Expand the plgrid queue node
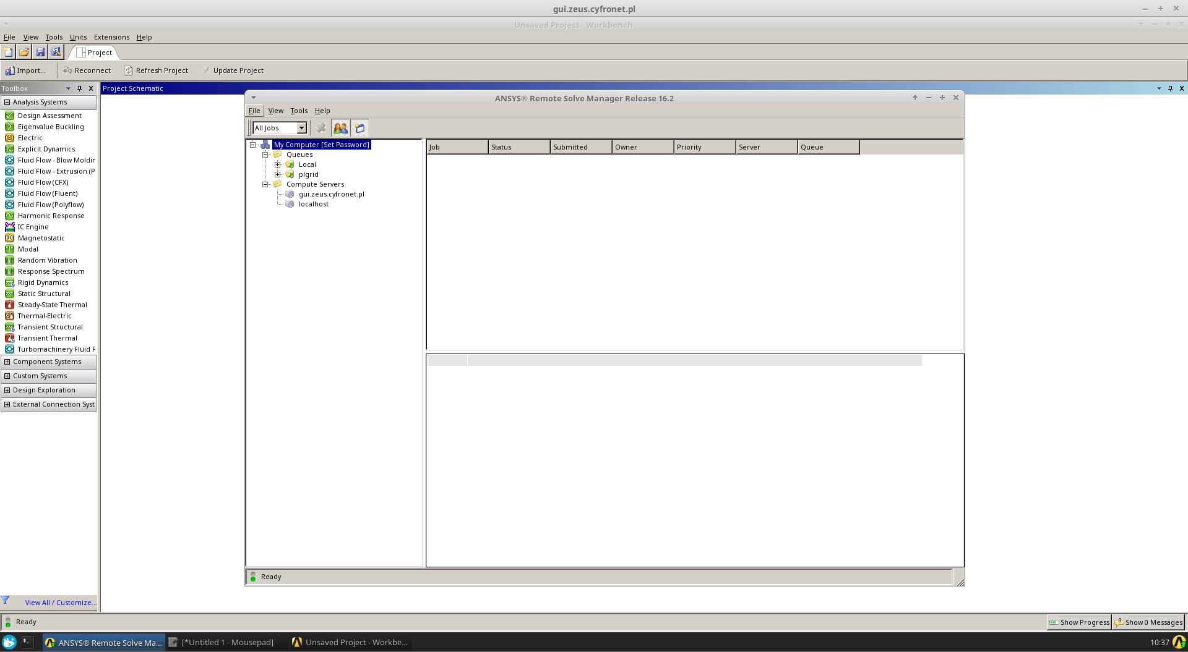Screen dimensions: 1188x652 tap(277, 174)
